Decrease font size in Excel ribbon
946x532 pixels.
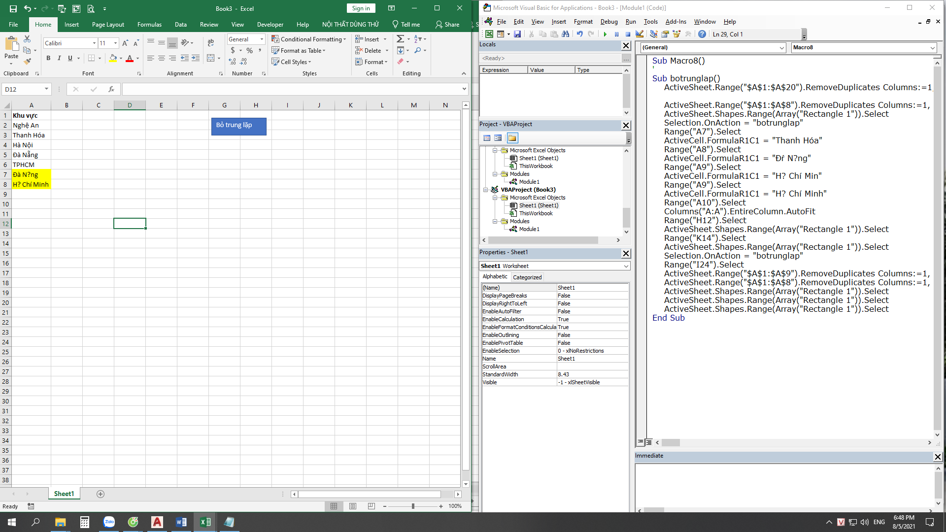tap(136, 43)
